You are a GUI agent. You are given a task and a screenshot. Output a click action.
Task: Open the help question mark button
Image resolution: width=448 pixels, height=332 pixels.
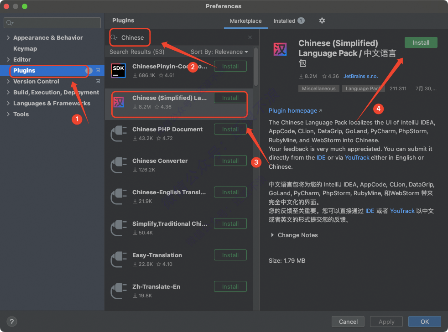click(x=12, y=322)
